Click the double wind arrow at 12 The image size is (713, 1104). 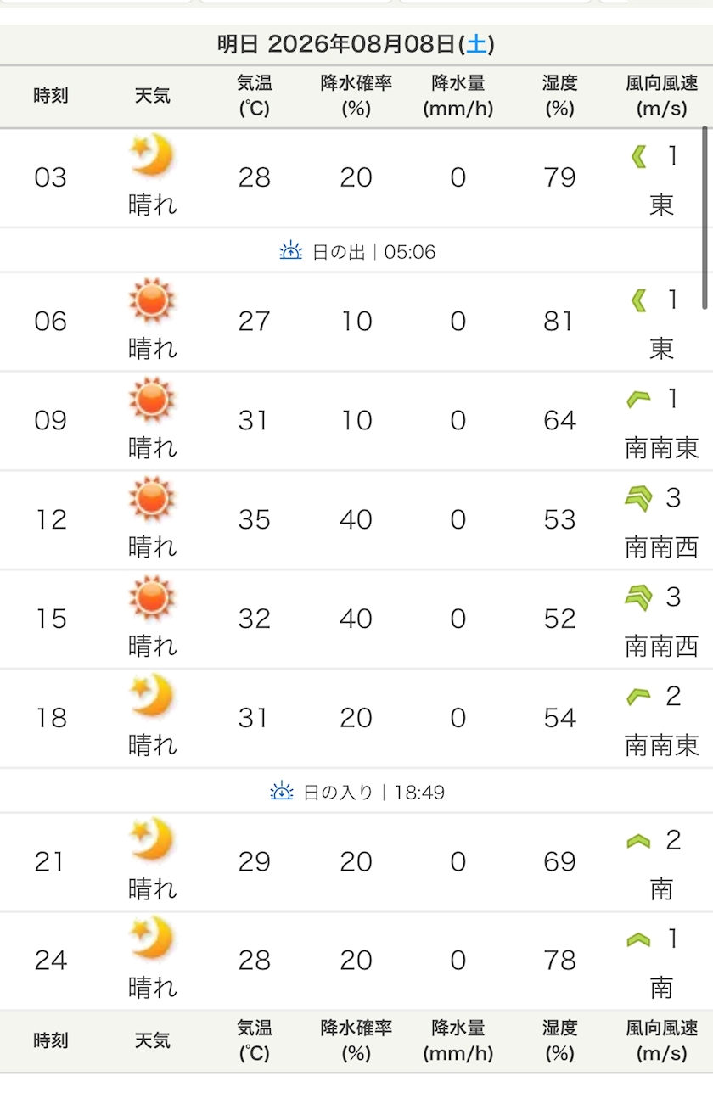click(638, 498)
